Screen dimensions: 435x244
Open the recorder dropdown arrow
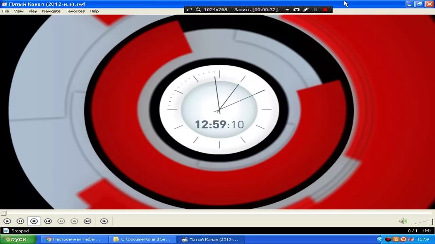point(287,10)
